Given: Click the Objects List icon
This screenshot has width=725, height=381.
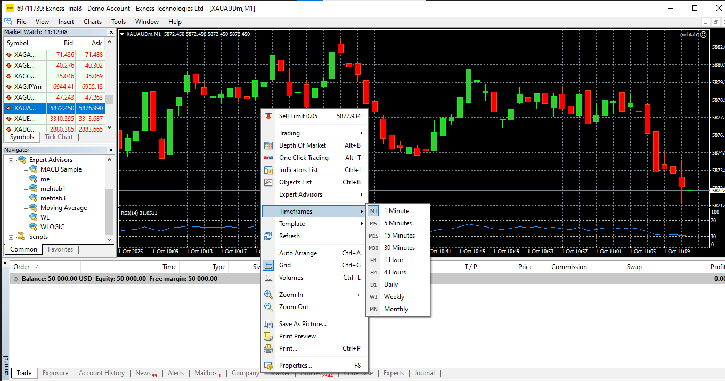Looking at the screenshot, I should coord(268,182).
